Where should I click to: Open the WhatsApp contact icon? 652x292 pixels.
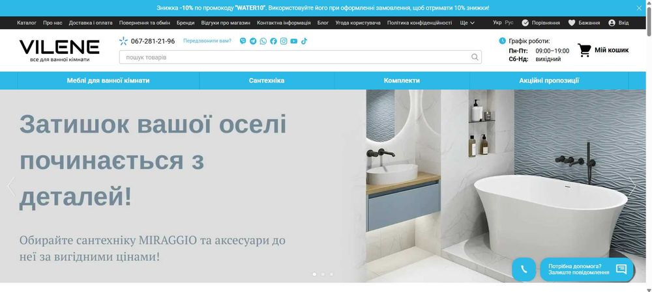(263, 41)
